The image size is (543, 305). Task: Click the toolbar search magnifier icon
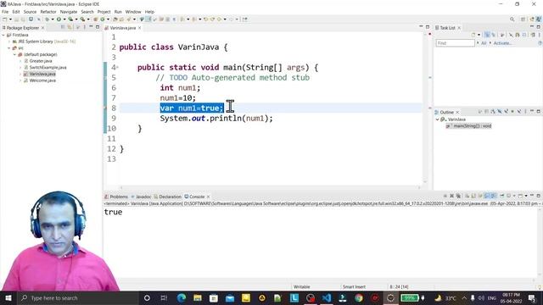(x=512, y=19)
